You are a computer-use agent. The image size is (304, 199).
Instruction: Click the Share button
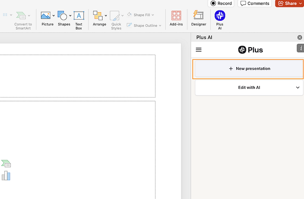(x=290, y=3)
